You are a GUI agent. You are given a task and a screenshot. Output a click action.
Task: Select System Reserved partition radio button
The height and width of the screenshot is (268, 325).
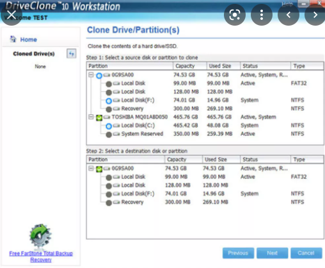click(x=109, y=135)
